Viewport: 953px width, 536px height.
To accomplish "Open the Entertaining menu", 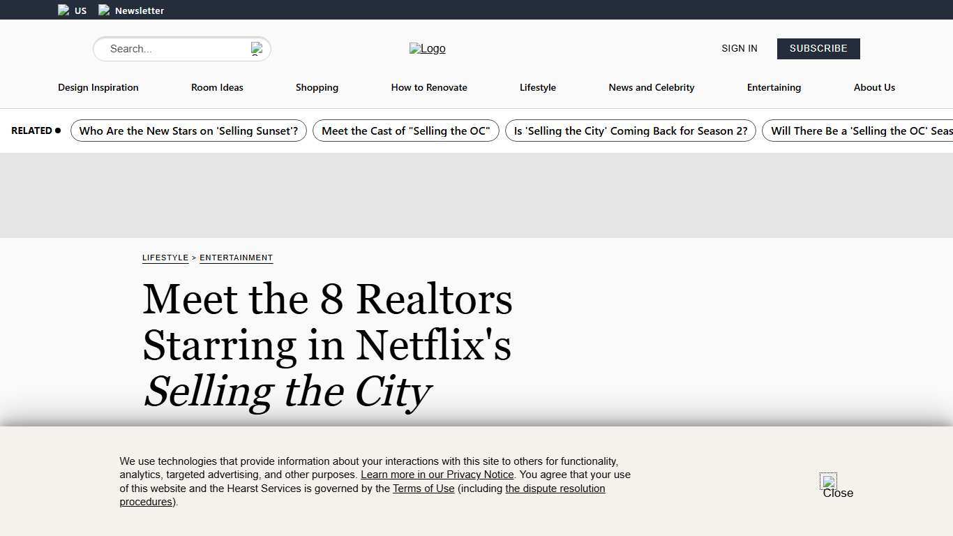I will [774, 87].
